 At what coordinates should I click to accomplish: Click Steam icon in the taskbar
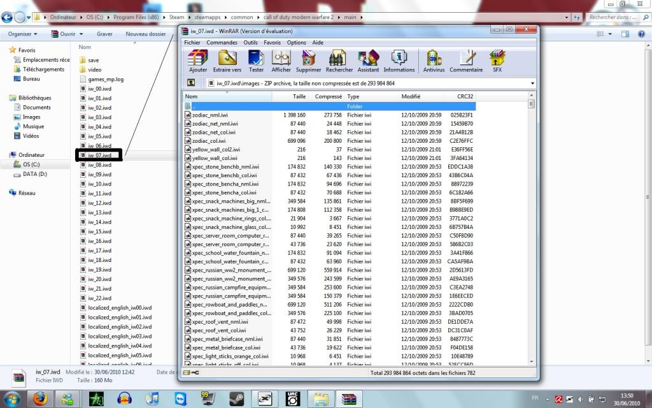(237, 399)
